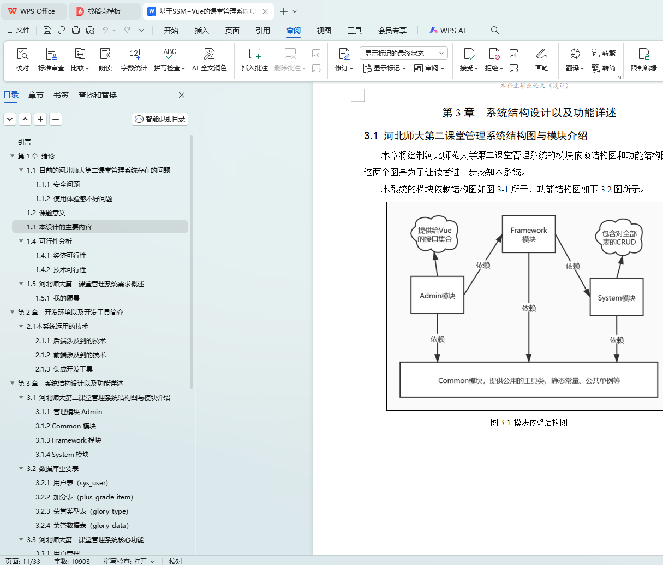Viewport: 663px width, 565px height.
Task: Open the 会员专享 tab
Action: pos(392,31)
